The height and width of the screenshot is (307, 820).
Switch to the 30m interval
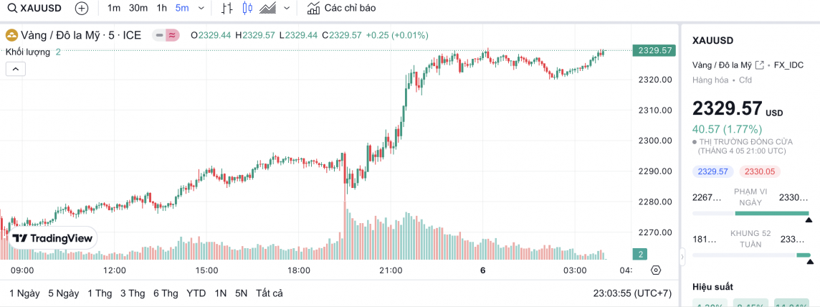click(138, 9)
